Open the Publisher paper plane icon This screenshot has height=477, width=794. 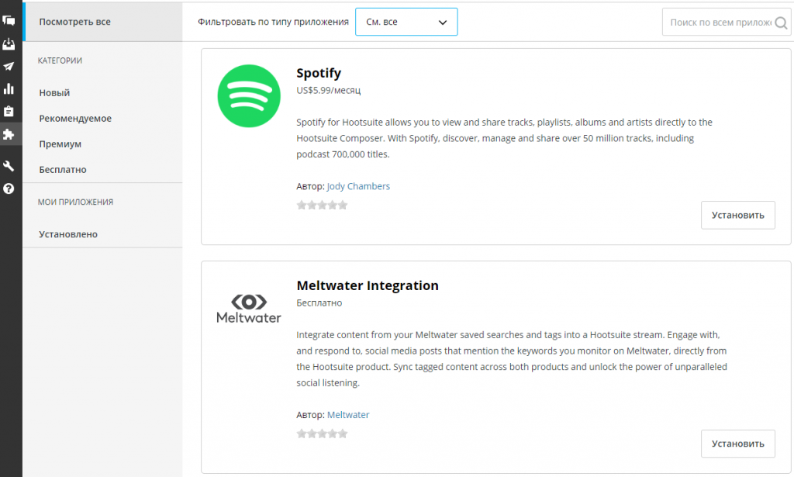tap(9, 67)
